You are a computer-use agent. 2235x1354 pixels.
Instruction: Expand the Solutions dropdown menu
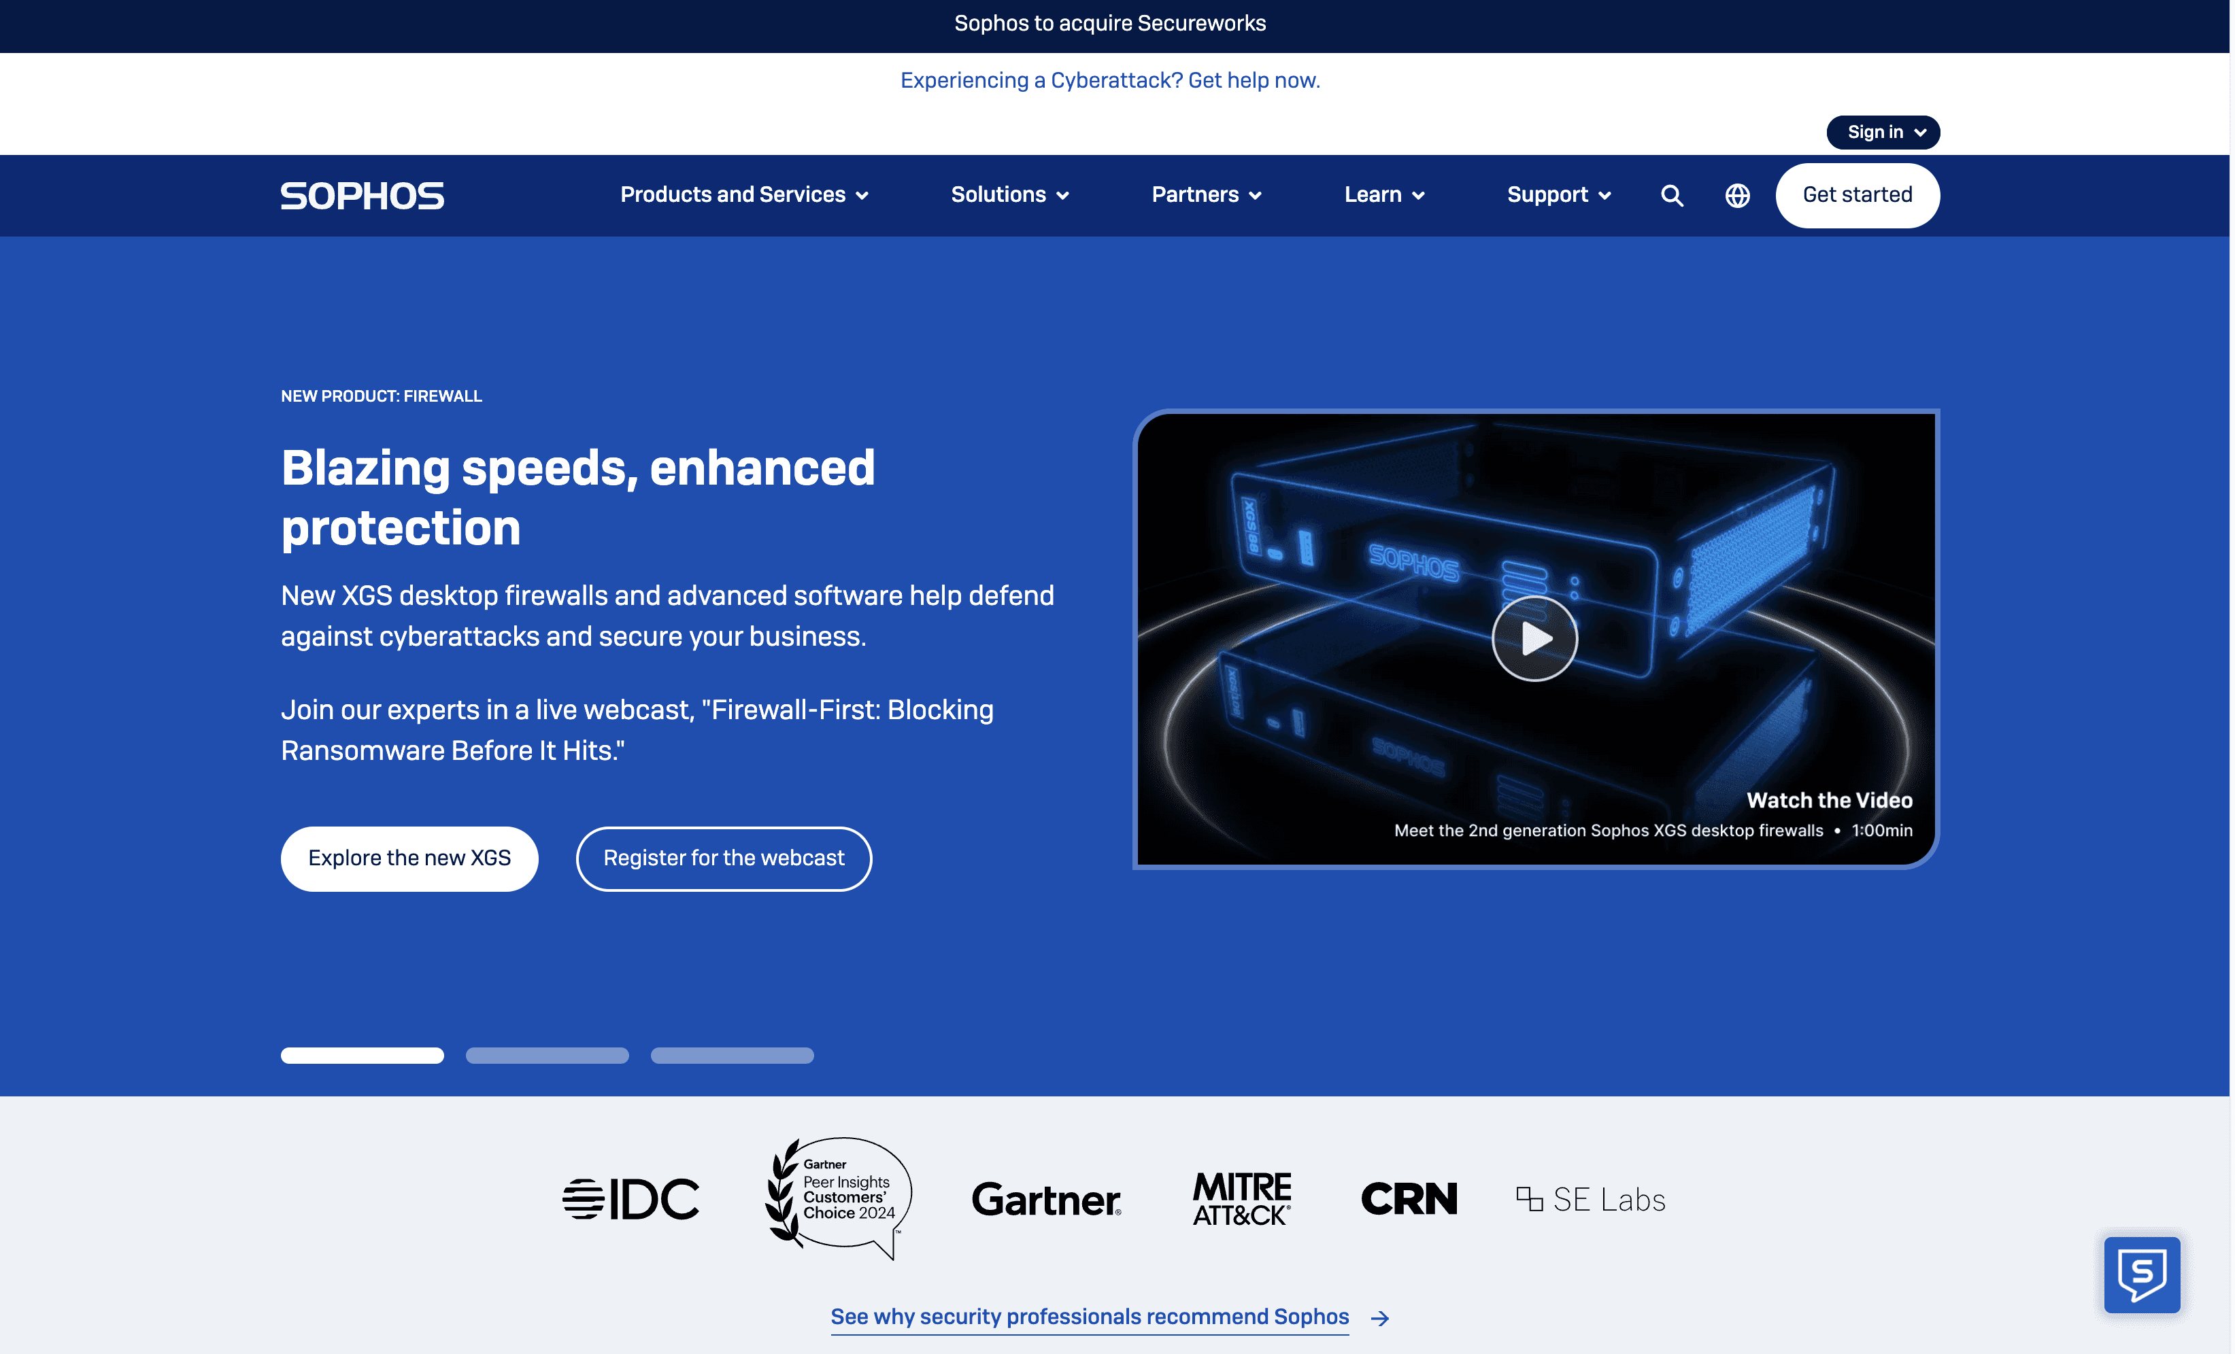coord(1009,195)
